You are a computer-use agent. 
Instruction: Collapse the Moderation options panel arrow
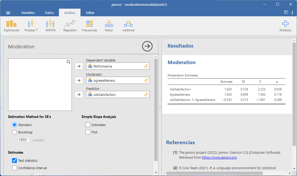(x=147, y=46)
